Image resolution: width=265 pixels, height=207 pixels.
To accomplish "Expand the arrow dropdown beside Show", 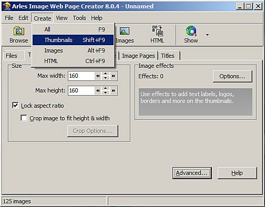I will (x=207, y=35).
